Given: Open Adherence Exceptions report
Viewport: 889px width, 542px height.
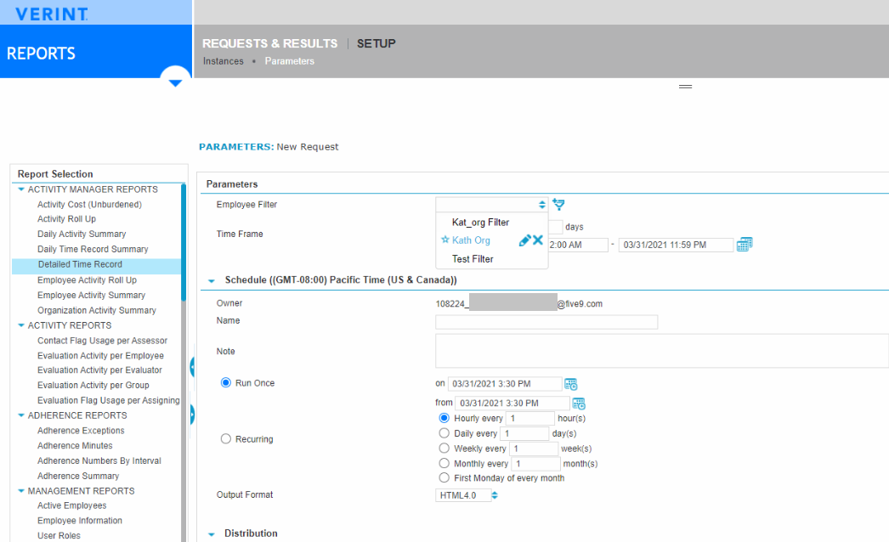Looking at the screenshot, I should (x=81, y=431).
